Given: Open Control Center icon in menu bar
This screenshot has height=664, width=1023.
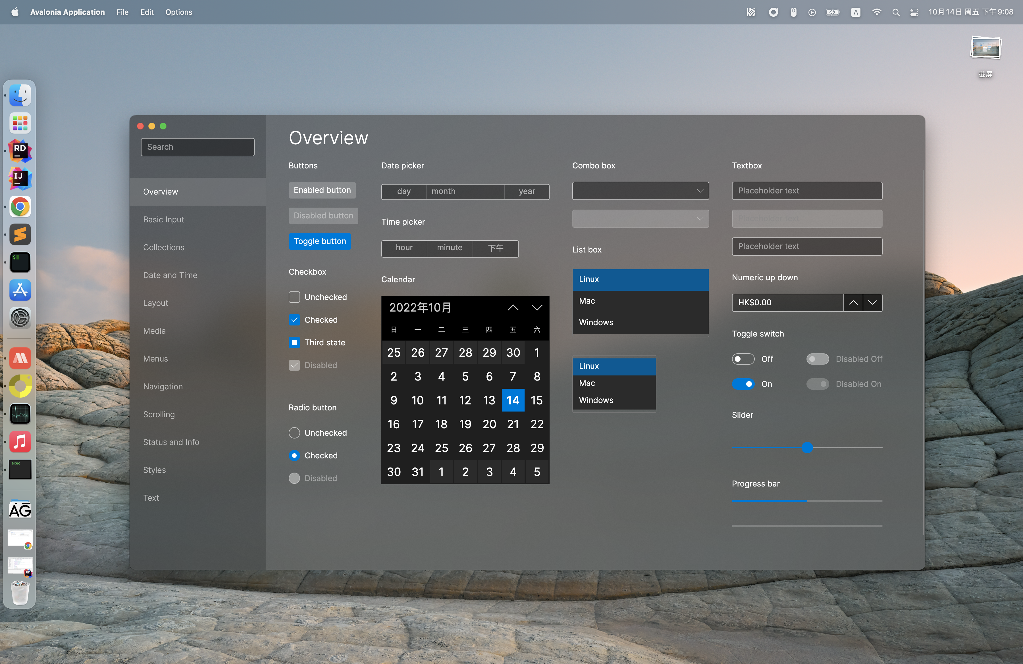Looking at the screenshot, I should pos(914,12).
